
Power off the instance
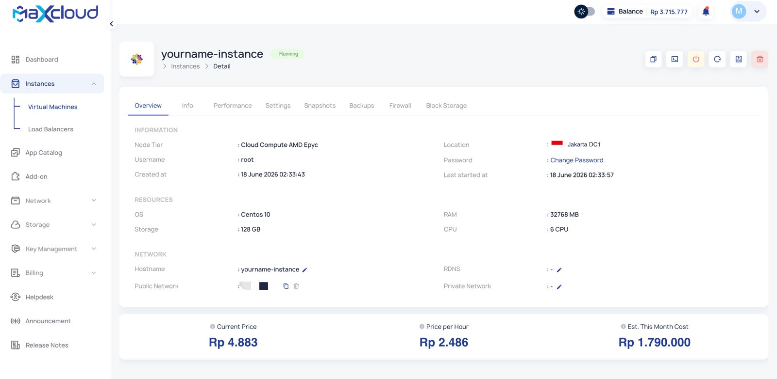point(696,59)
